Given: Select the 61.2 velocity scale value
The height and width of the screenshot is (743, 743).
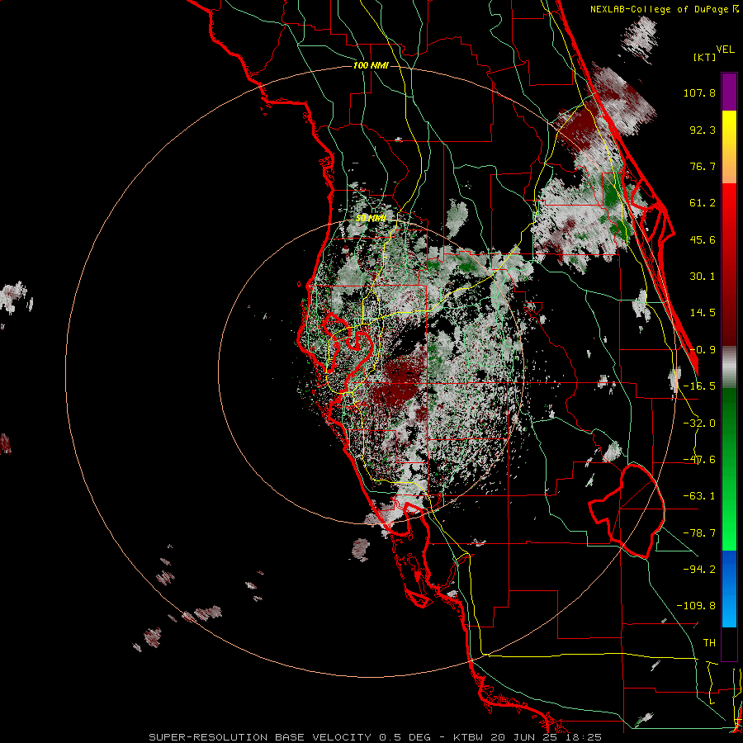Looking at the screenshot, I should pyautogui.click(x=703, y=203).
